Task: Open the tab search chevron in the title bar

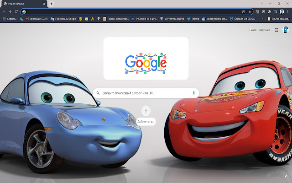Action: 261,3
